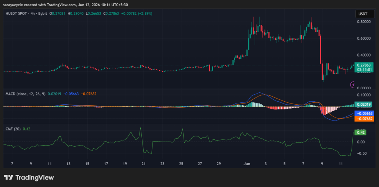
Task: Click the H0.29040 high value in legend
Action: coord(76,14)
